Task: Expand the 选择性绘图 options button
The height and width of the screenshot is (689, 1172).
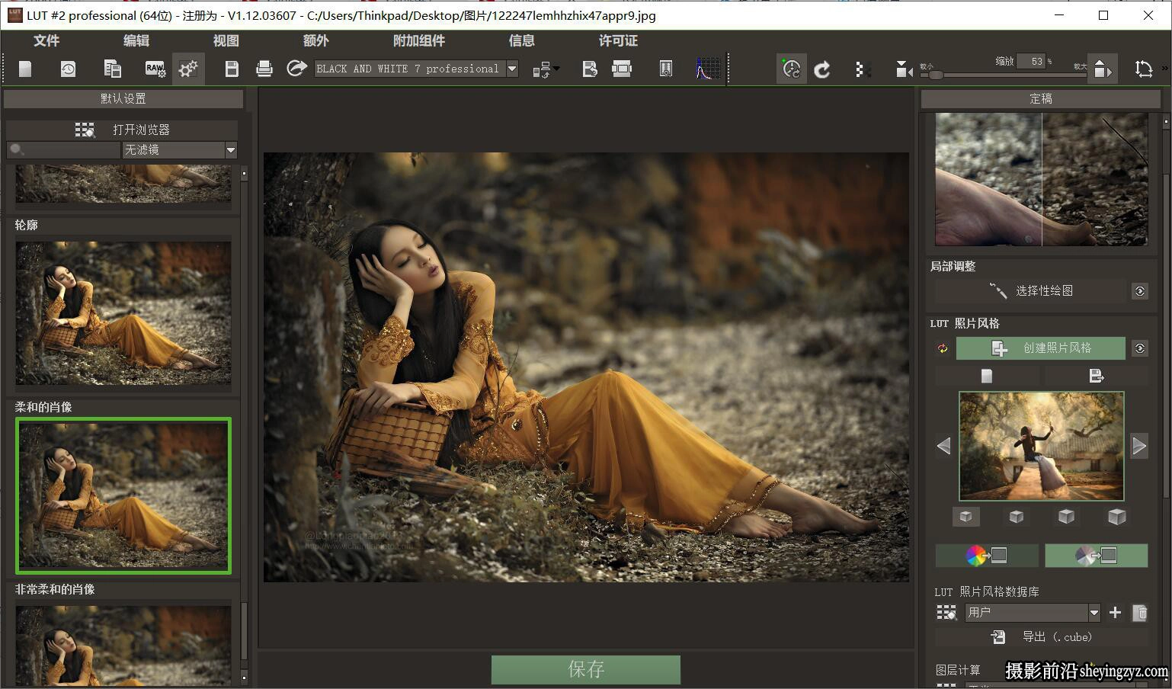Action: (x=1140, y=291)
